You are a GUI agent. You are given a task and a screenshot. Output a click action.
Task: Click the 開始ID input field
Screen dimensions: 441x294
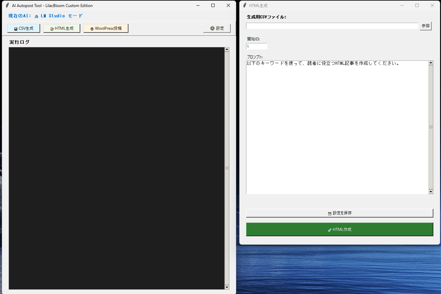click(257, 46)
